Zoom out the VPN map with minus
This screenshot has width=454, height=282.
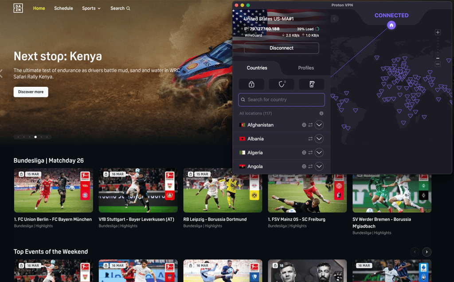click(x=438, y=64)
